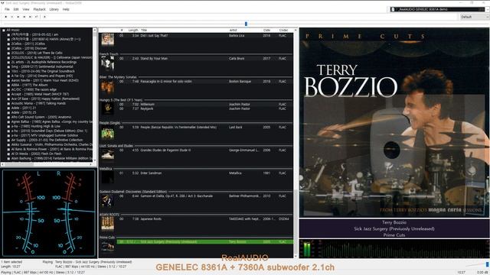Sort playlist by the Length column header

pos(133,31)
